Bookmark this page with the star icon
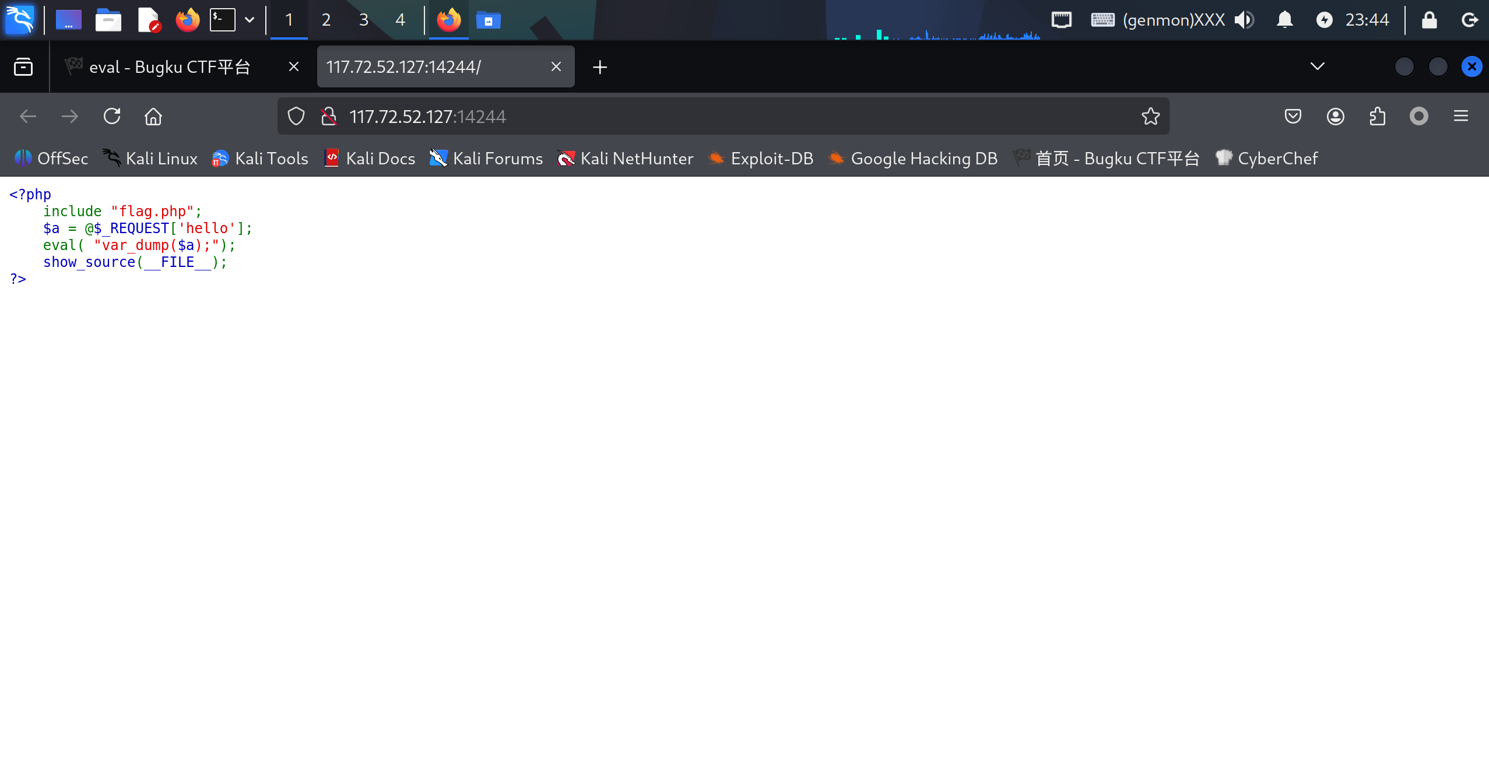The width and height of the screenshot is (1489, 781). pyautogui.click(x=1150, y=117)
